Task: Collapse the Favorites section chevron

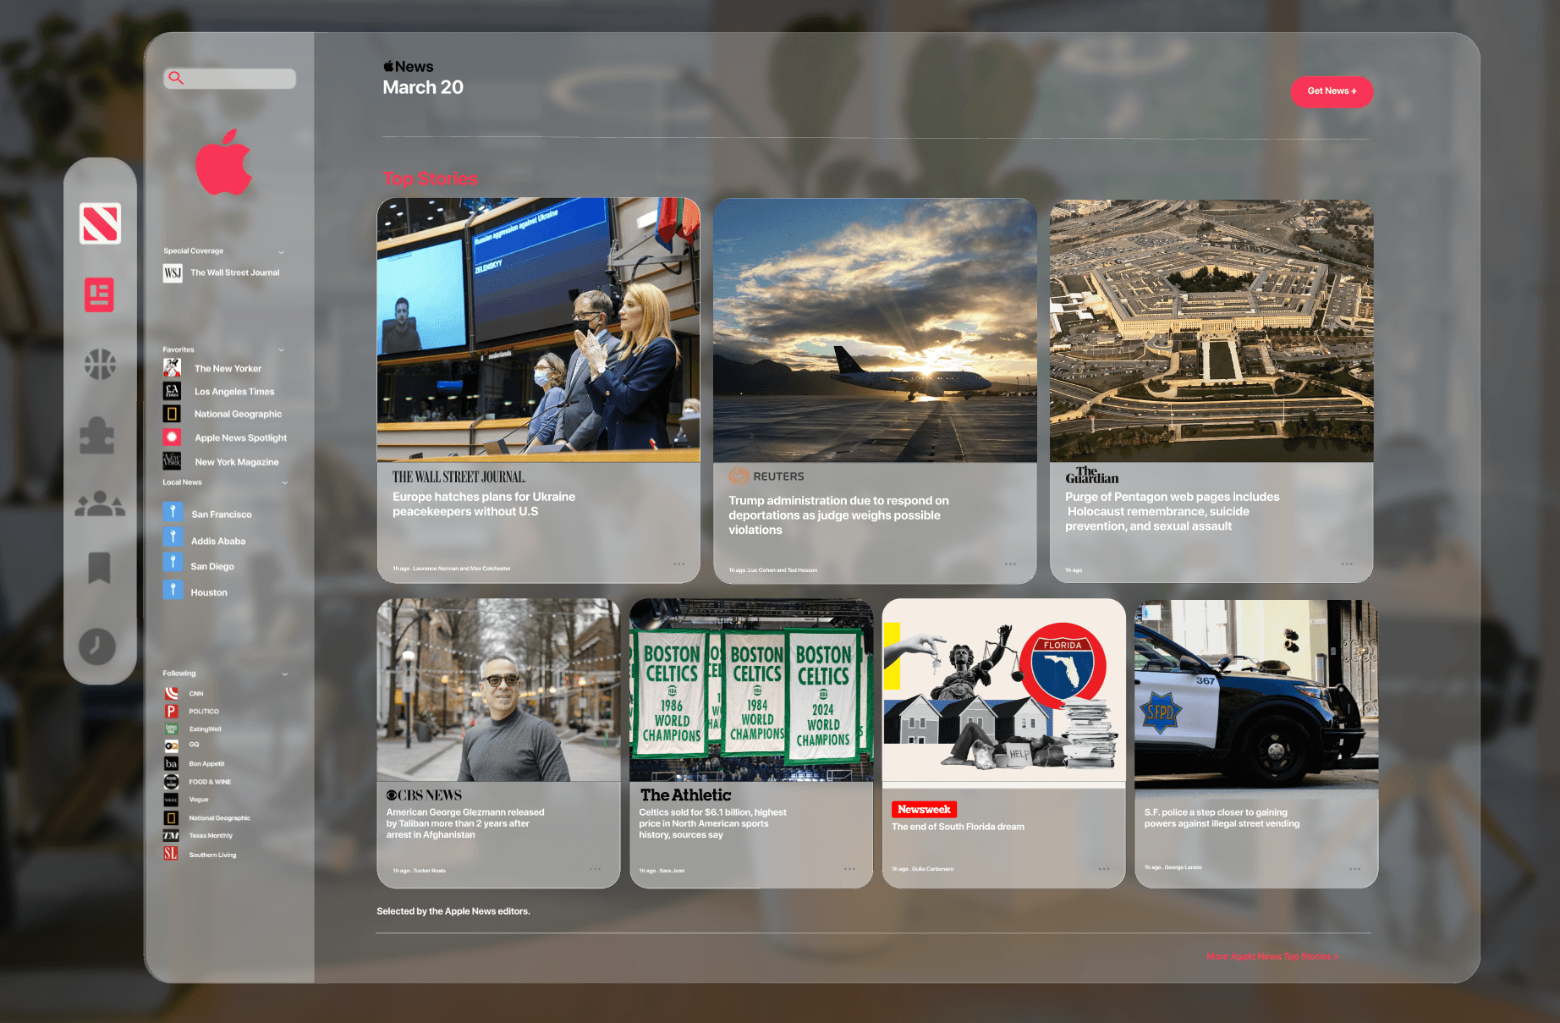Action: [282, 349]
